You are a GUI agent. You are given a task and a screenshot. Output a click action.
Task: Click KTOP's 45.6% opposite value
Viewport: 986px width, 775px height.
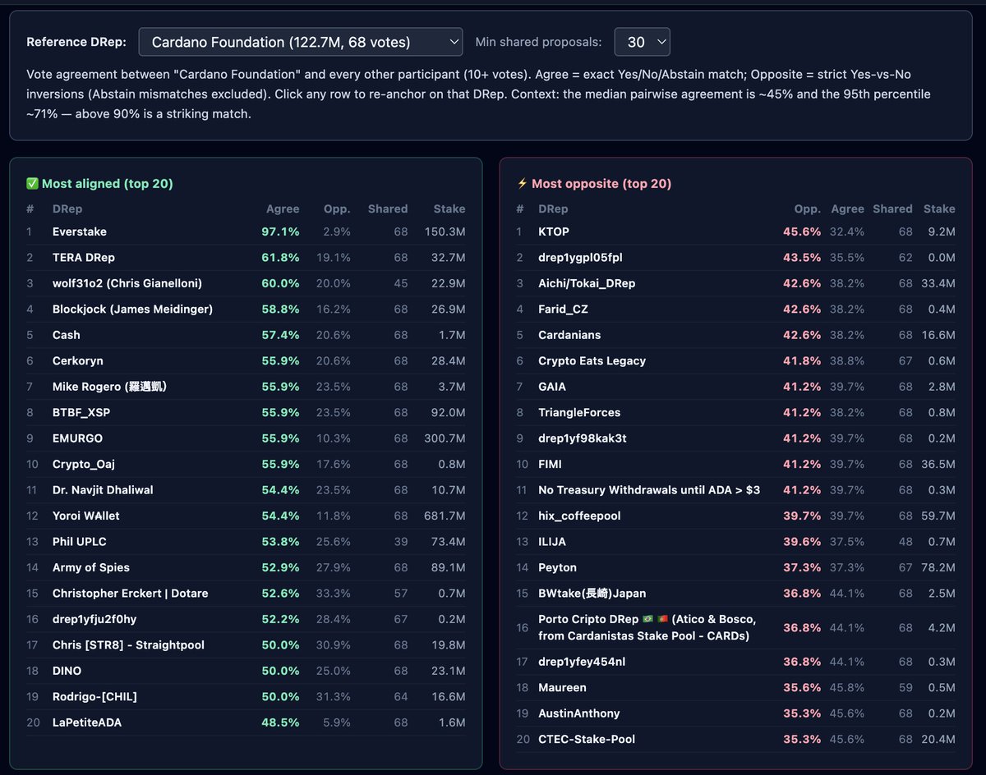[802, 232]
